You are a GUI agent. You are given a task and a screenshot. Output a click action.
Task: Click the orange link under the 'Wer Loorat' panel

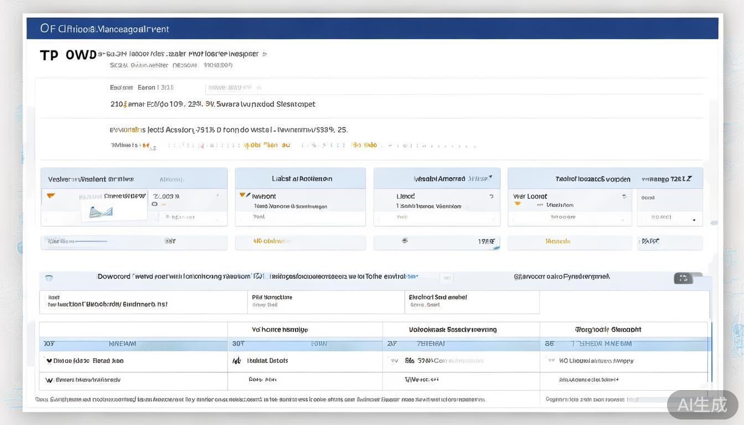click(x=557, y=241)
